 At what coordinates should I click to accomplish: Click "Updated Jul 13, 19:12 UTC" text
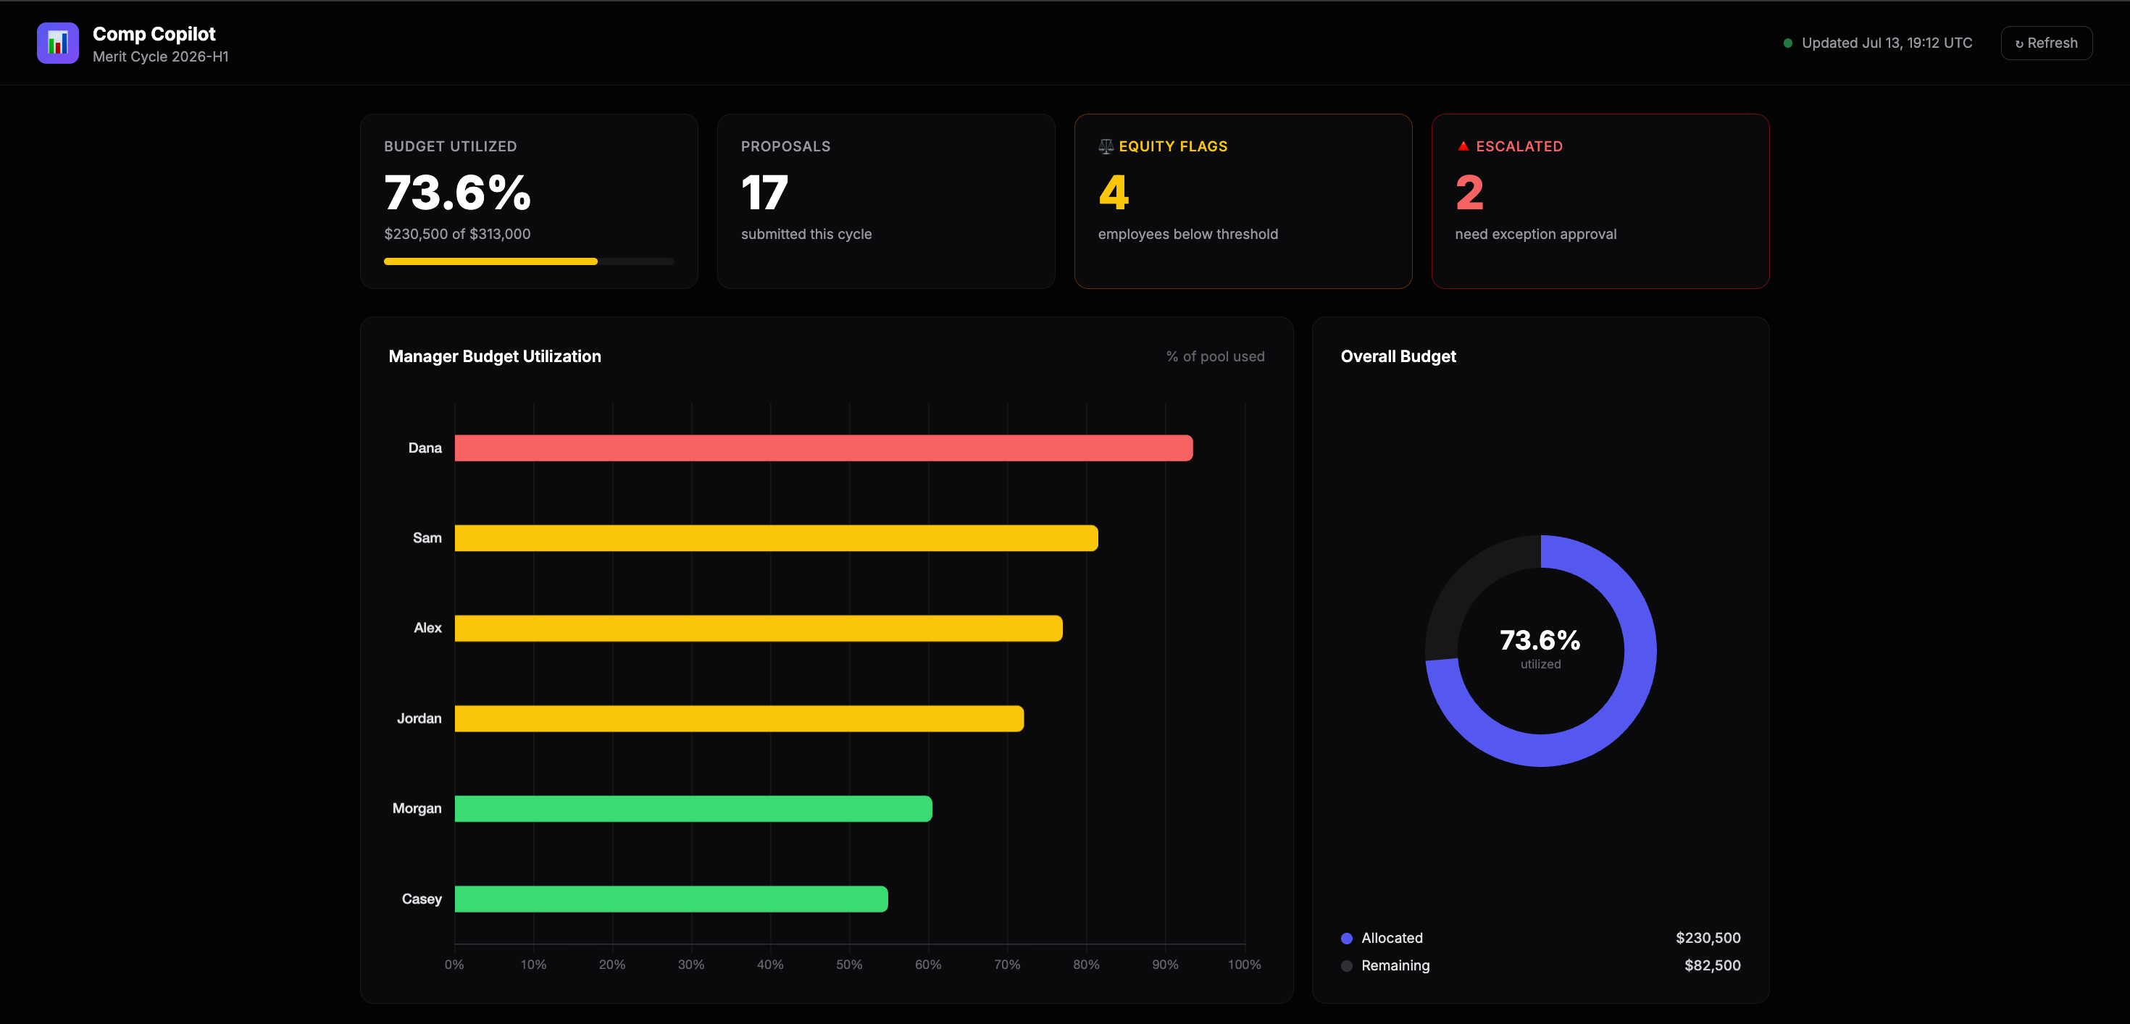(1887, 43)
